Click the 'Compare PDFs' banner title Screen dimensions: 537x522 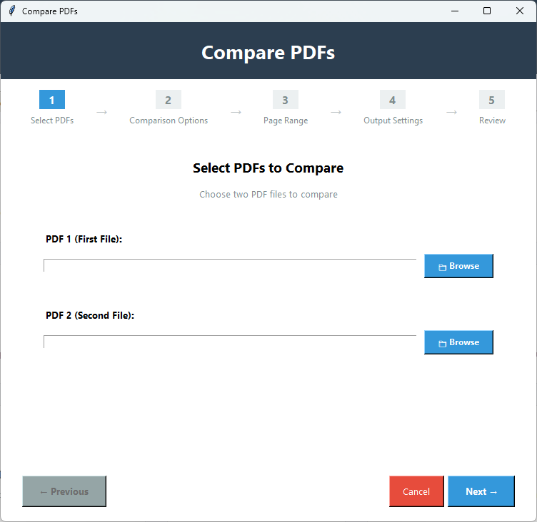click(x=268, y=53)
